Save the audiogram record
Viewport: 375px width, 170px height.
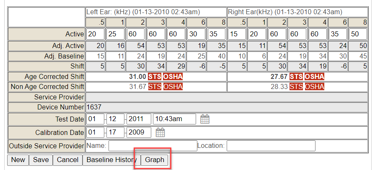41,160
